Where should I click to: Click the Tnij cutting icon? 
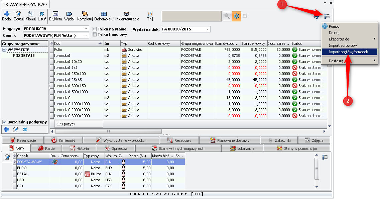pos(150,14)
